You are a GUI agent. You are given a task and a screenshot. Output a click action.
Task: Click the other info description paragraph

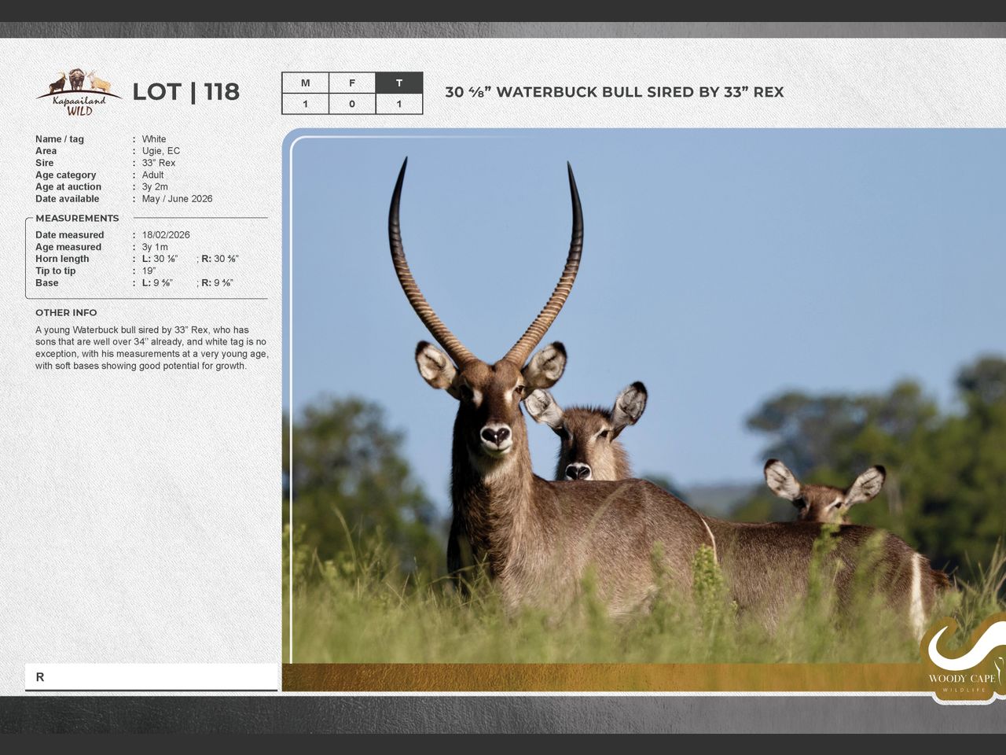tap(151, 348)
